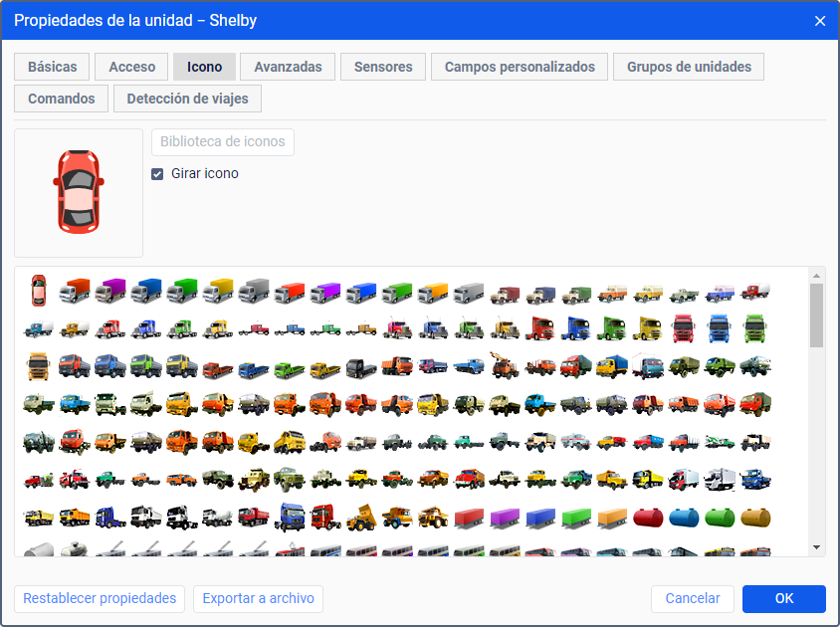Viewport: 840px width, 627px height.
Task: Click the icon list scrollbar up arrow
Action: pyautogui.click(x=816, y=276)
